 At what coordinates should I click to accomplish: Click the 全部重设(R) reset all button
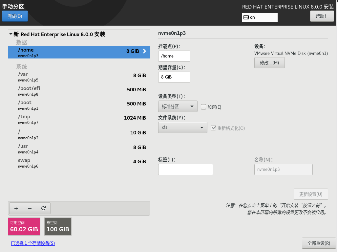tap(319, 243)
